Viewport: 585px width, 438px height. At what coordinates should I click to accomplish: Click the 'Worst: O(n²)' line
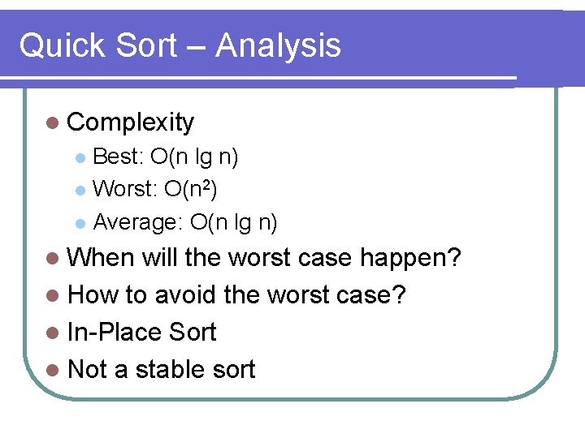pos(154,190)
